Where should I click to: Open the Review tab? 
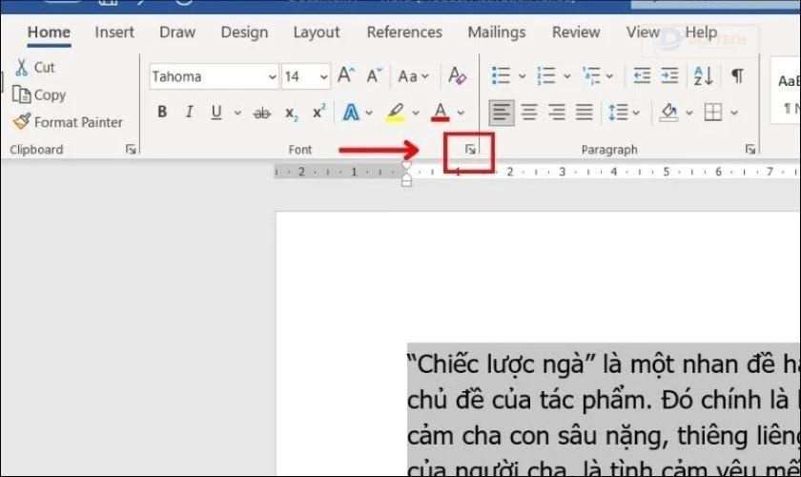pos(576,32)
